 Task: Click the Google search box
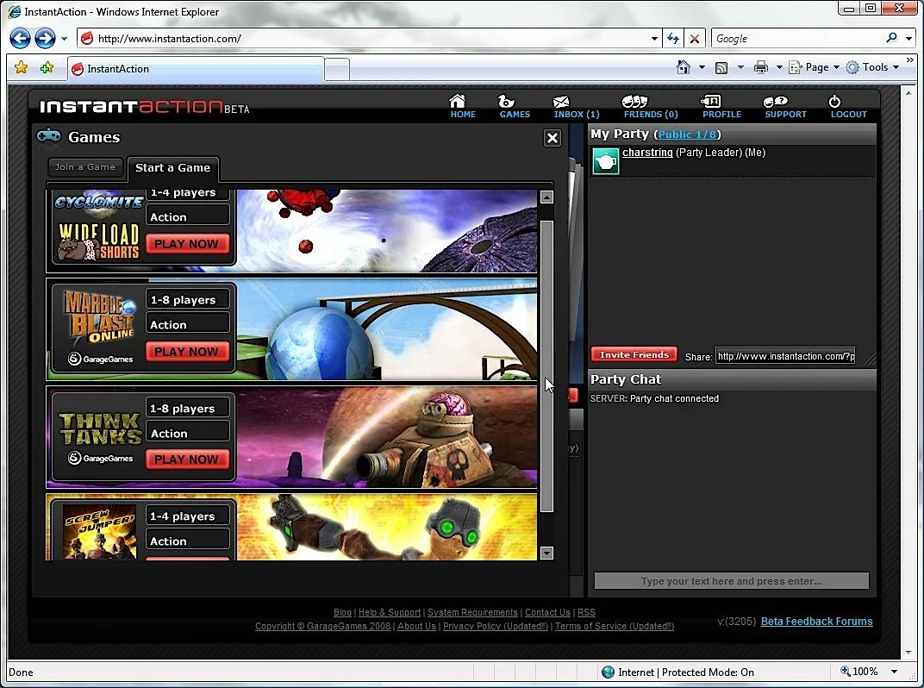click(796, 38)
